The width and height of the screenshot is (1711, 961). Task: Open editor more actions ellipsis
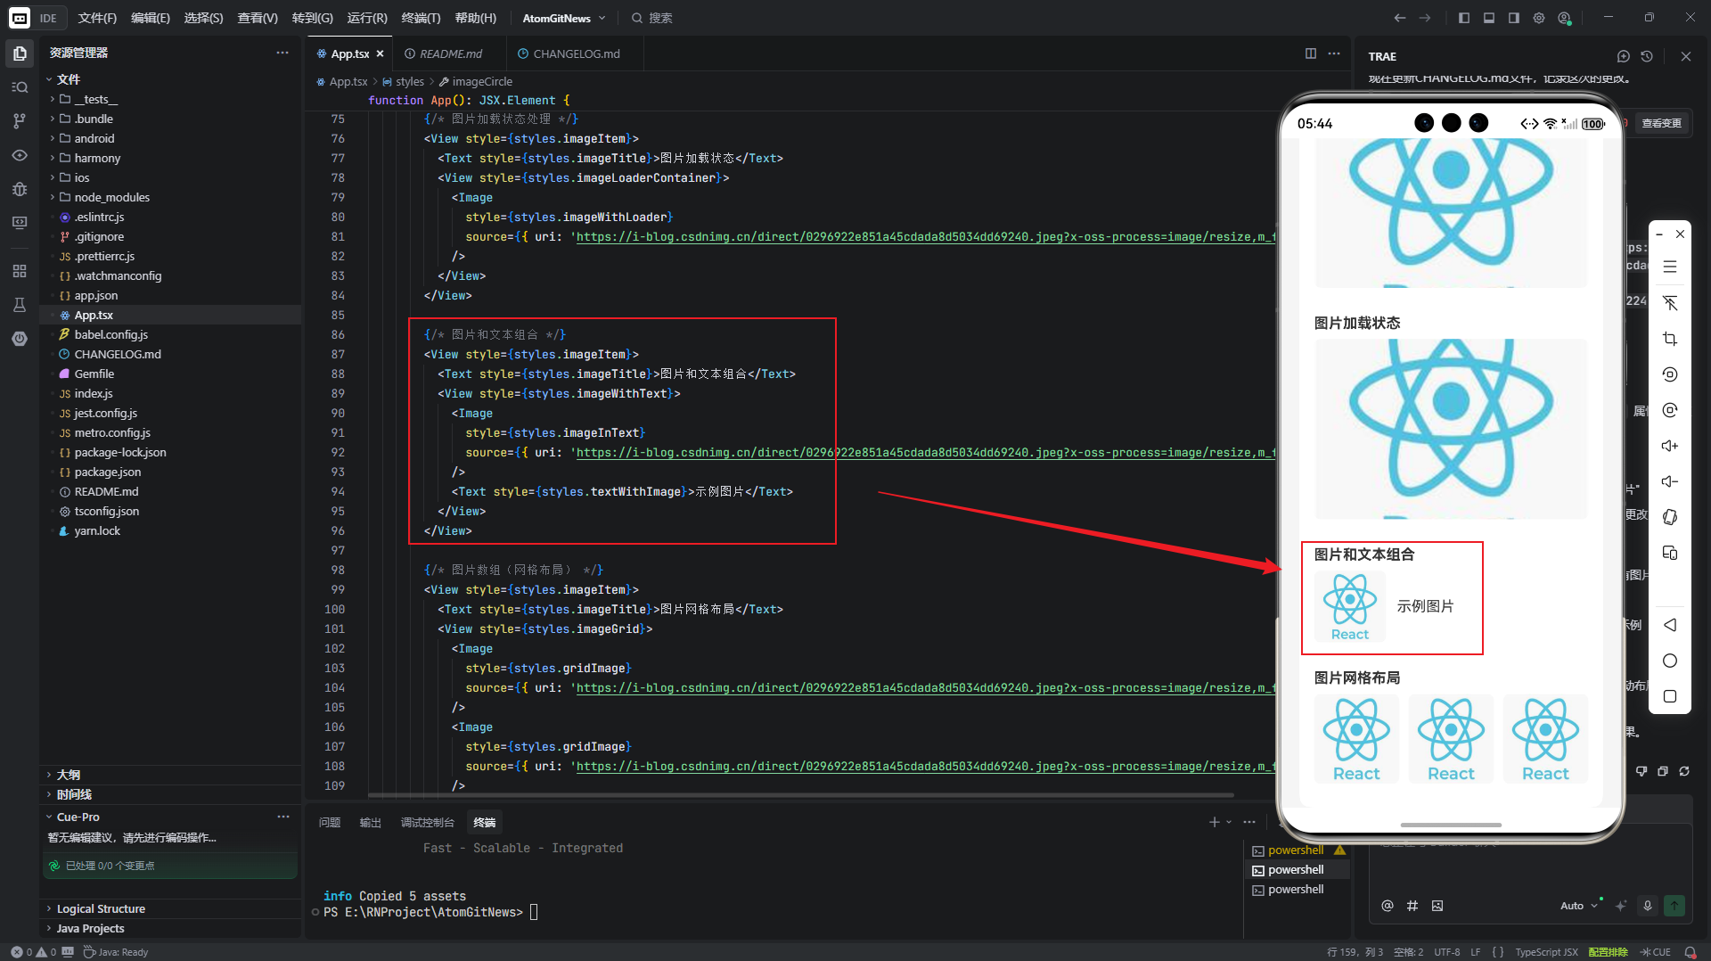coord(1334,53)
